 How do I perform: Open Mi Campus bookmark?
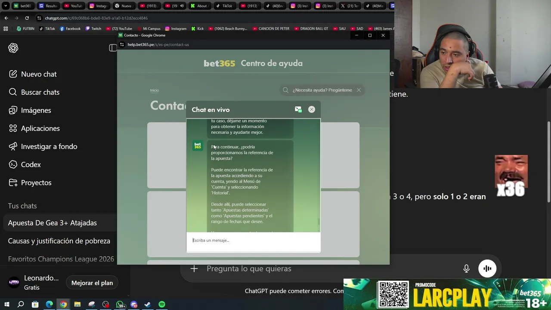[148, 29]
